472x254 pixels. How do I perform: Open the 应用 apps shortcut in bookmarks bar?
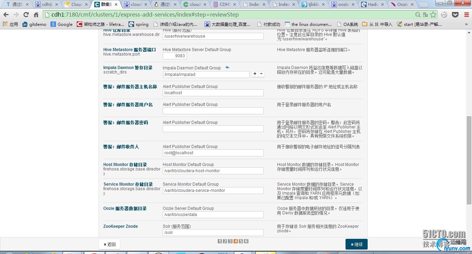pyautogui.click(x=10, y=24)
